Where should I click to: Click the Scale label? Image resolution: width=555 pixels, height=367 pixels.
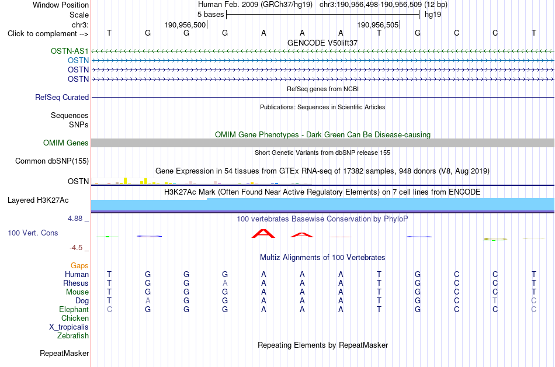pyautogui.click(x=79, y=15)
